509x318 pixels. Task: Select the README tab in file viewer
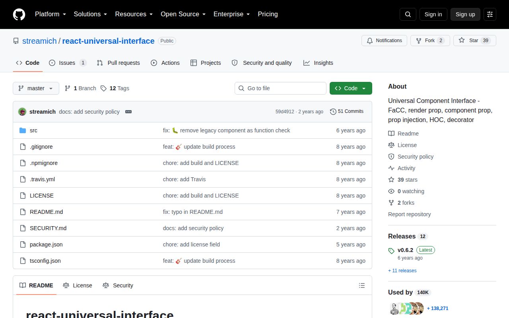click(36, 285)
